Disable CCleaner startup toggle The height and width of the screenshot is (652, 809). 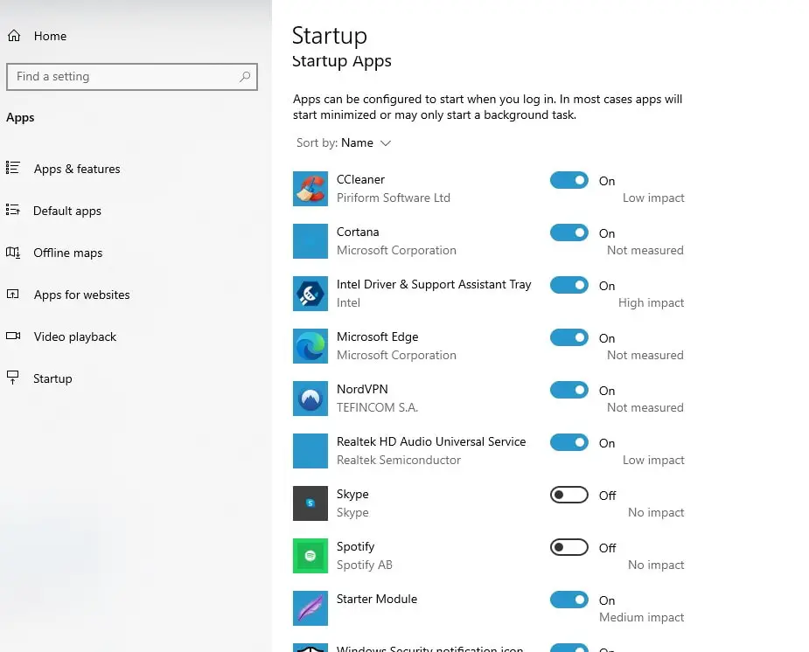pyautogui.click(x=569, y=180)
